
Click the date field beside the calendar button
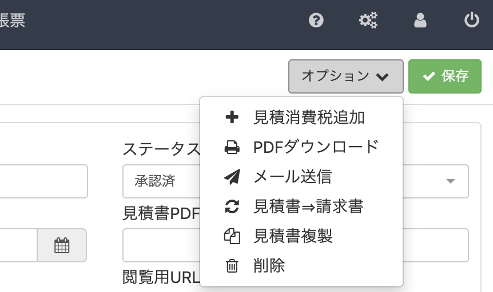(17, 245)
